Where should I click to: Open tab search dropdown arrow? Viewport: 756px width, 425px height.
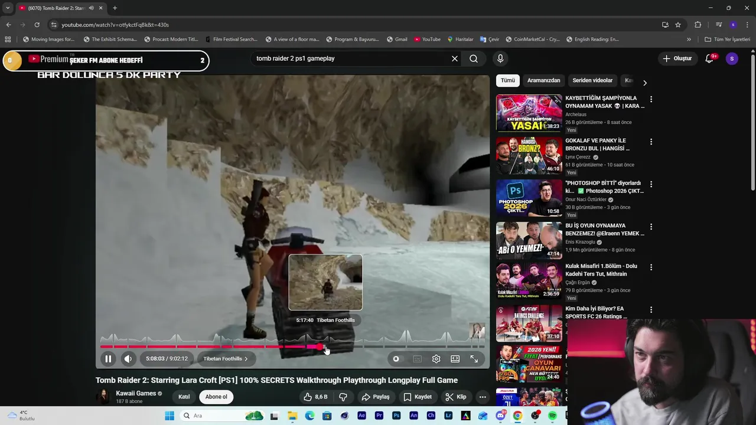pyautogui.click(x=8, y=8)
